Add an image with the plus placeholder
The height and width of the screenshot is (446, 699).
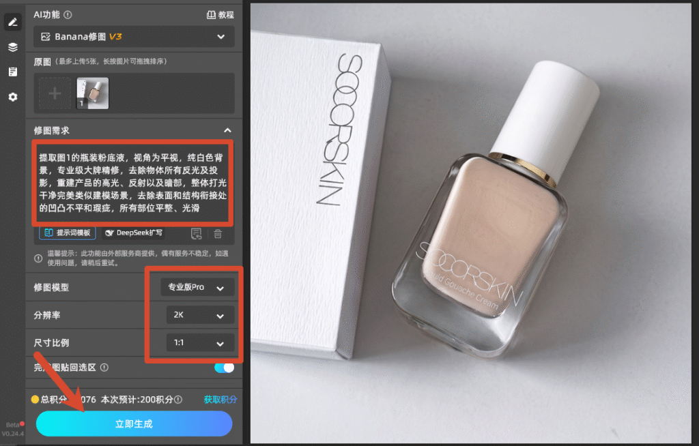pyautogui.click(x=55, y=93)
